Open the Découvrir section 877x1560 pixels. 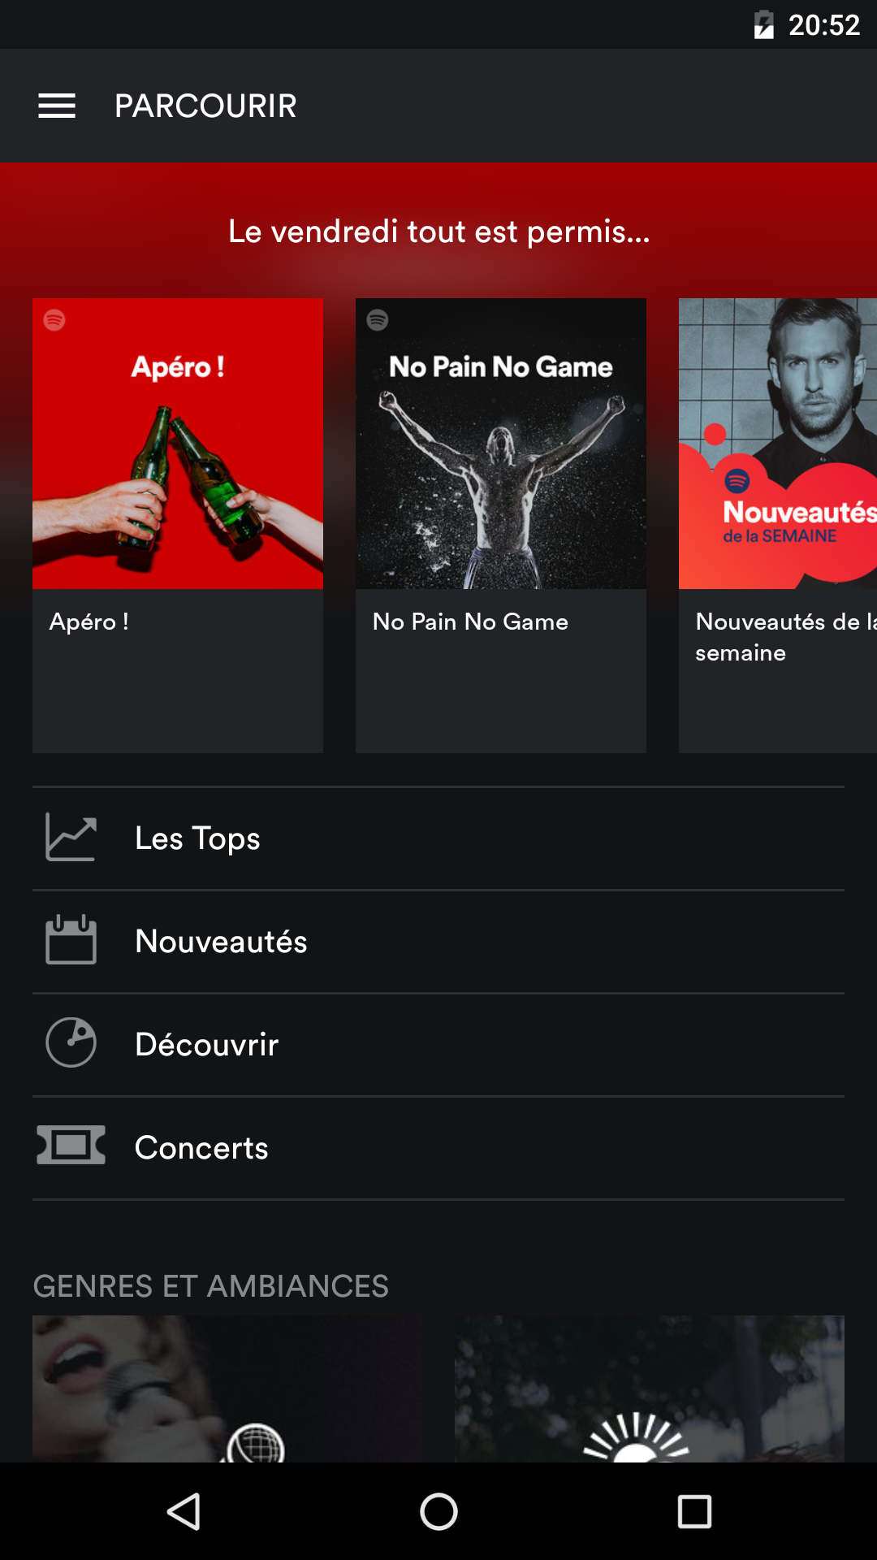click(207, 1045)
